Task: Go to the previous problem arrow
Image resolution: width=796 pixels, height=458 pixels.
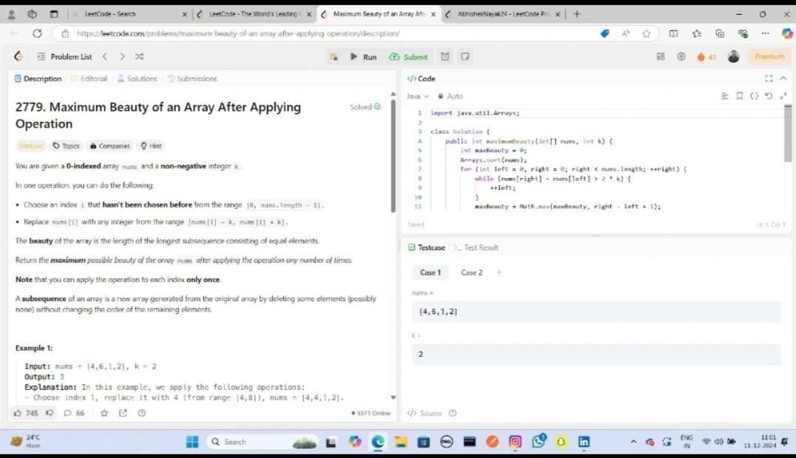Action: (x=105, y=56)
